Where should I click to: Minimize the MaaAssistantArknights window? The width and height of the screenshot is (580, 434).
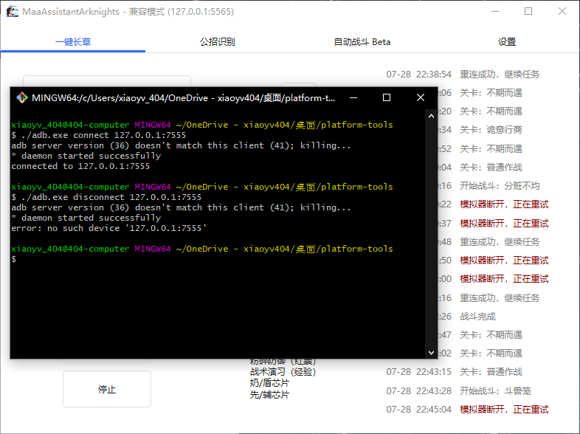[495, 12]
